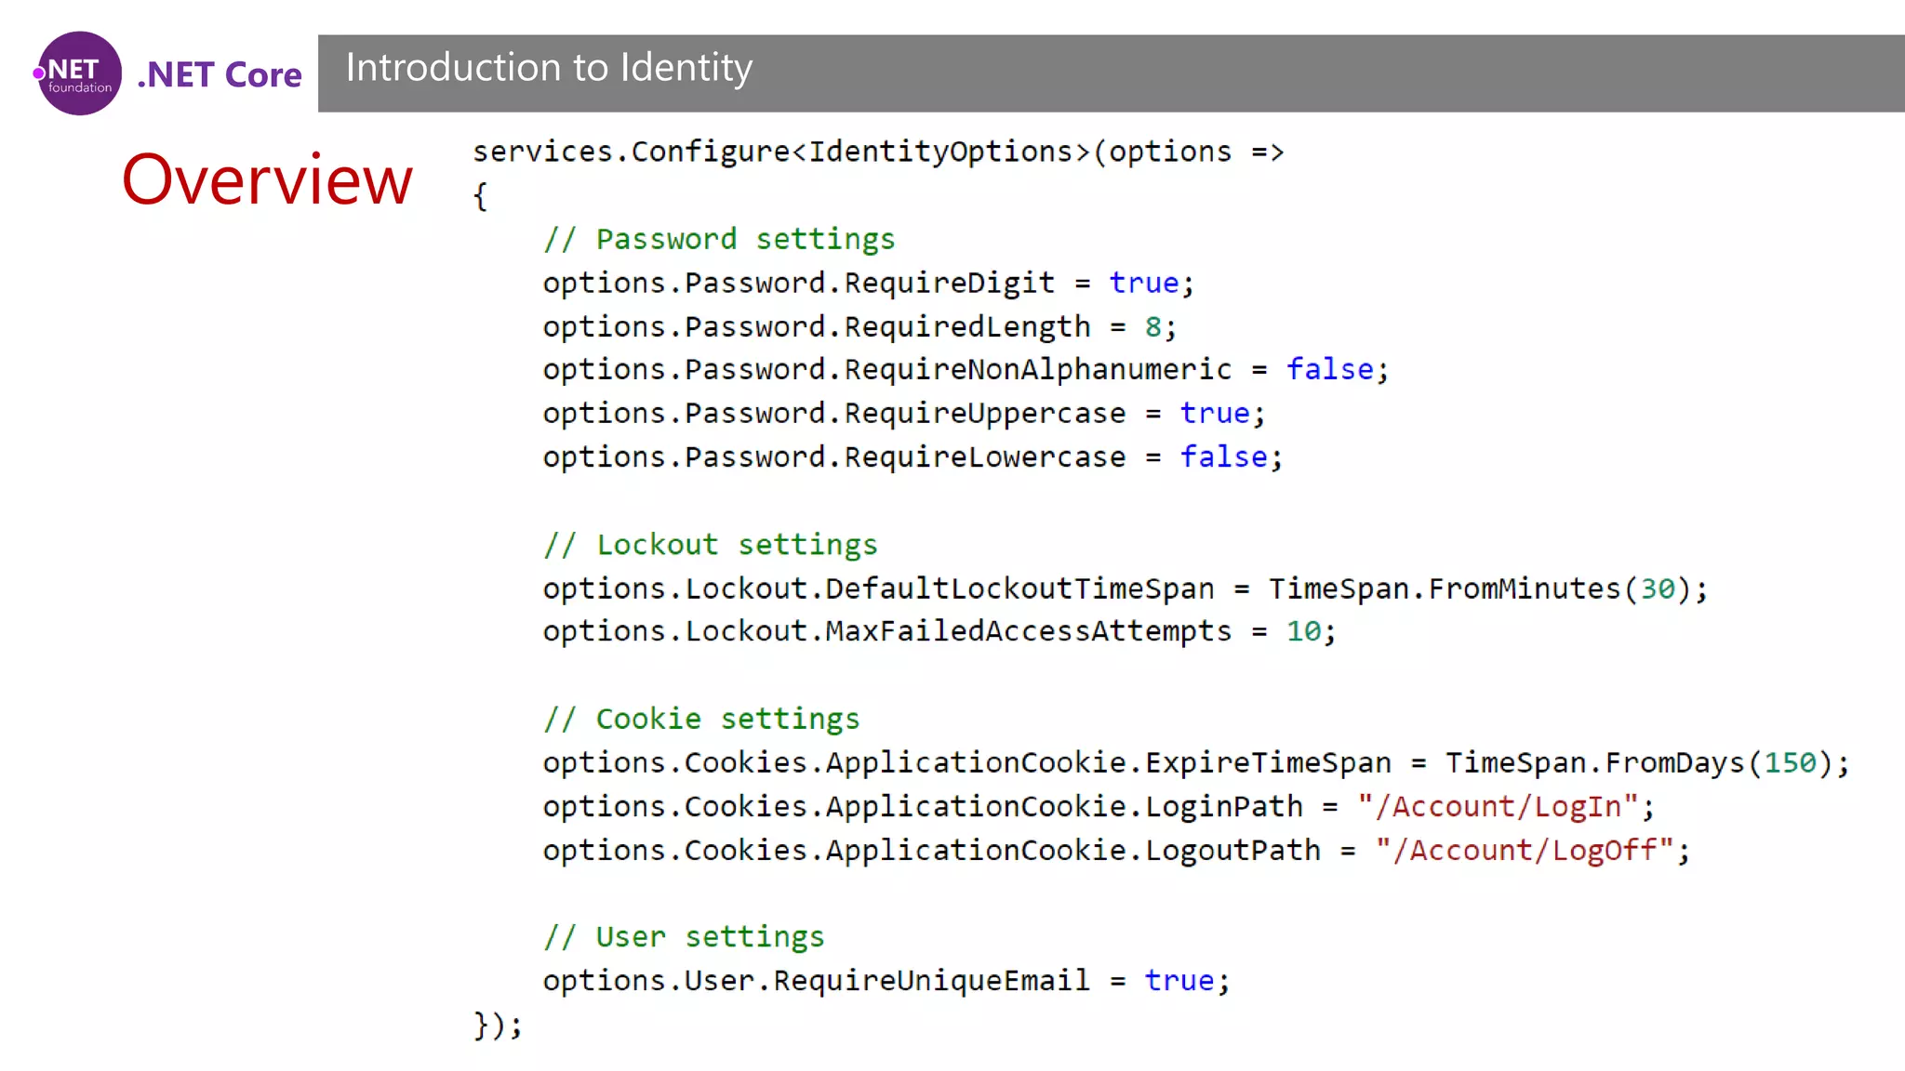Click the '// Password settings' comment
Viewport: 1905px width, 1071px height.
point(719,239)
